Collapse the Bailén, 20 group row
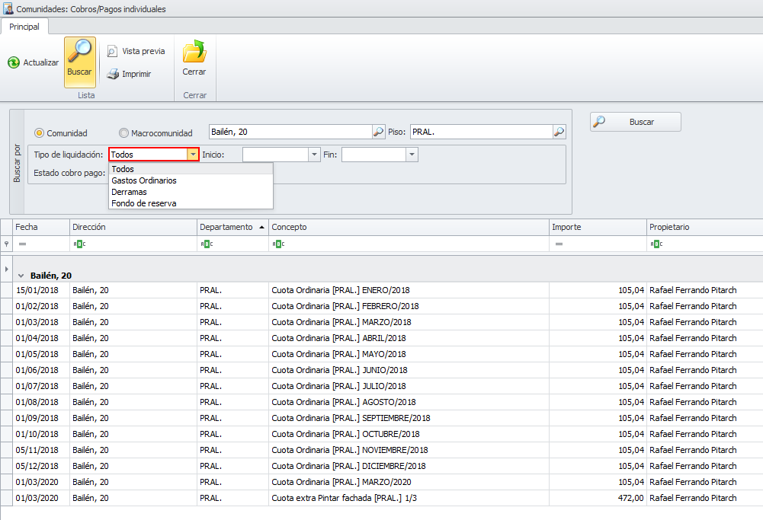The width and height of the screenshot is (763, 520). click(21, 276)
